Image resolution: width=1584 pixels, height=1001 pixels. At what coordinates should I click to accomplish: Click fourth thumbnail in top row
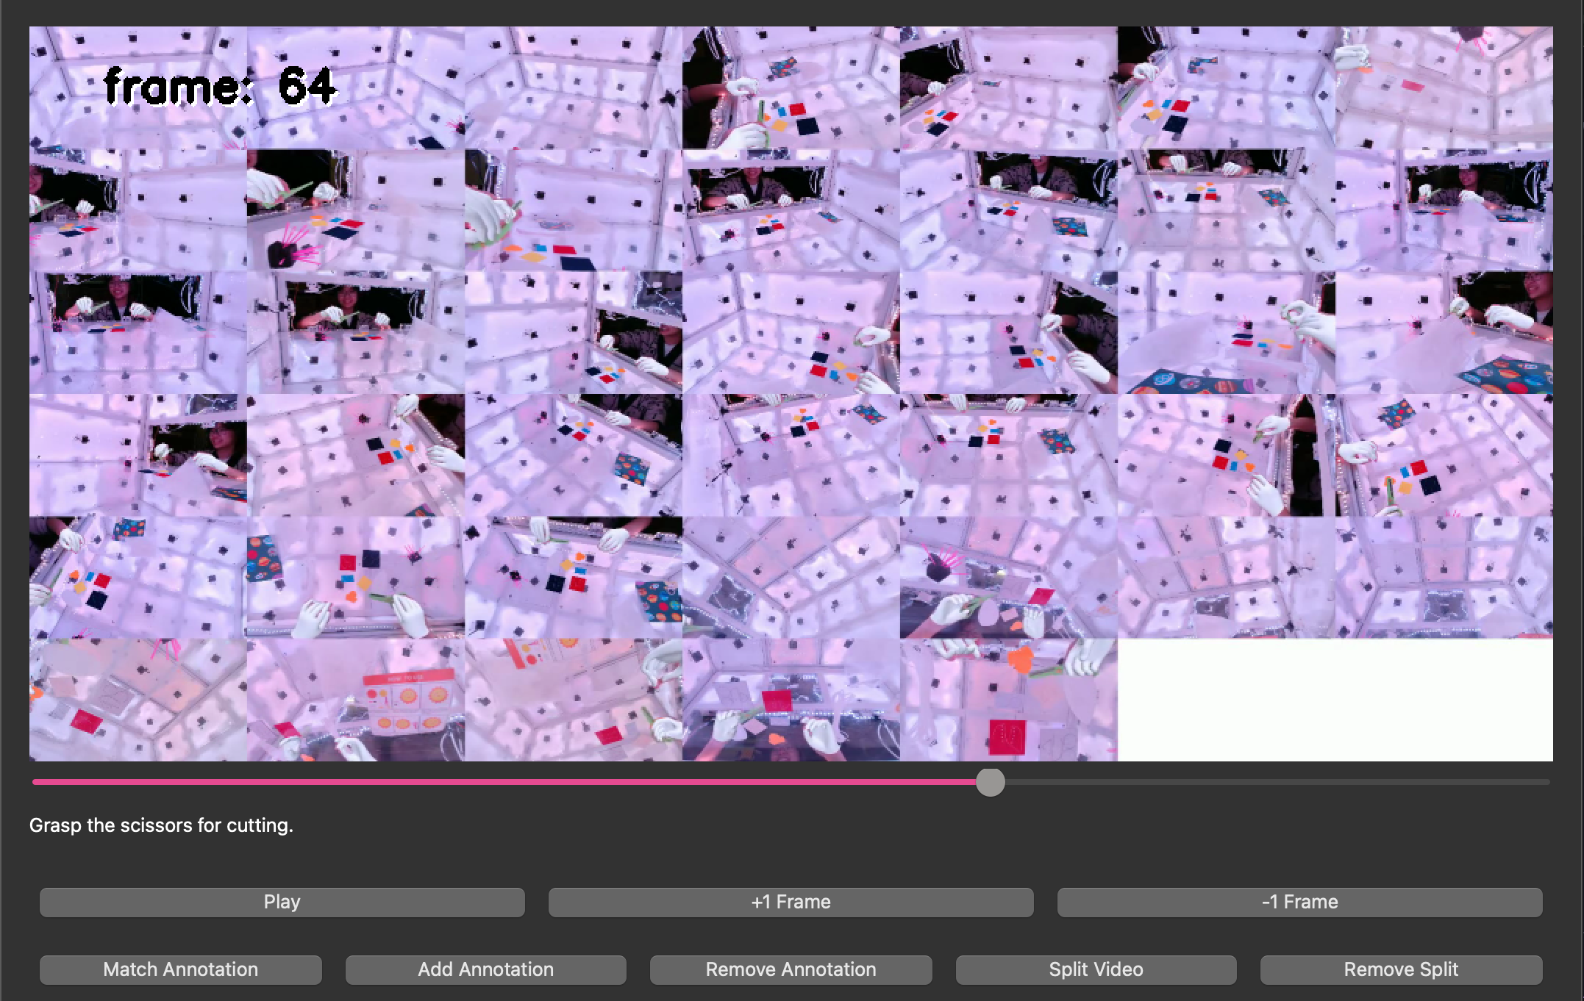[x=791, y=87]
